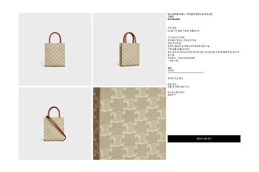Open the bag image showing crossbody strap

click(x=55, y=124)
